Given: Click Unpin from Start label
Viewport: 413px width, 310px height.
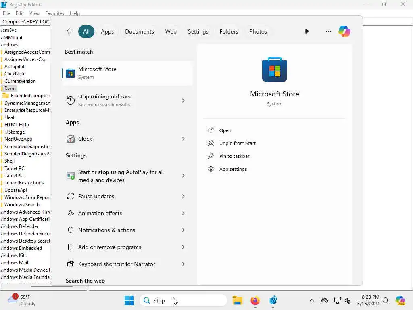Looking at the screenshot, I should pyautogui.click(x=237, y=143).
